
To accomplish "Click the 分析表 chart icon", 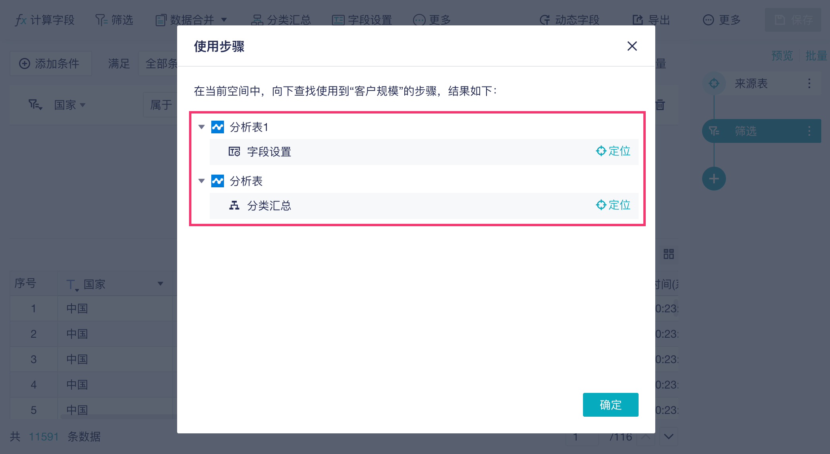I will (x=218, y=181).
